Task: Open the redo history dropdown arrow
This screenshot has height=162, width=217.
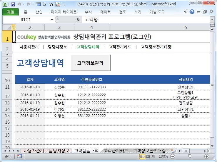Action: [x=33, y=4]
